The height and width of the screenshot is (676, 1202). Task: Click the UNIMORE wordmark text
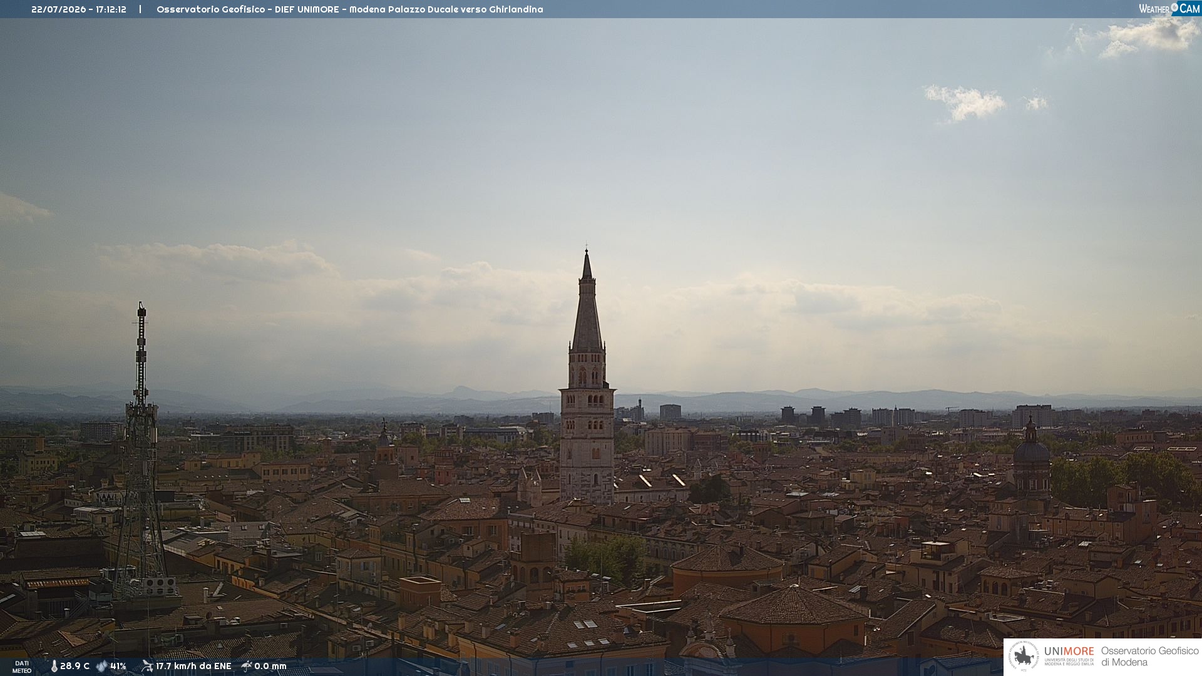pyautogui.click(x=1069, y=651)
